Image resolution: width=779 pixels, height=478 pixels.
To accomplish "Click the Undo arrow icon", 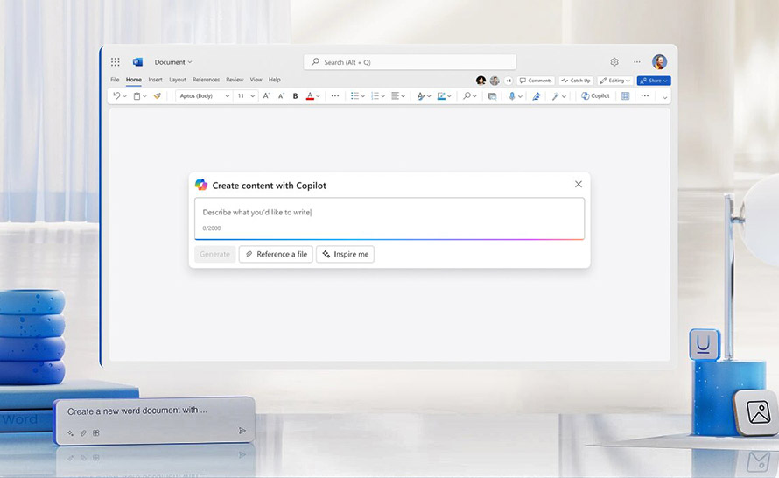I will click(x=116, y=96).
